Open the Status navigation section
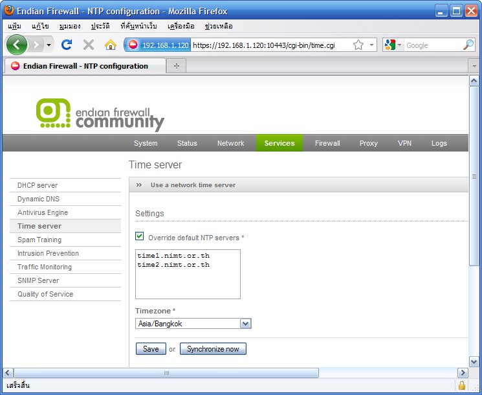The width and height of the screenshot is (482, 395). [187, 143]
